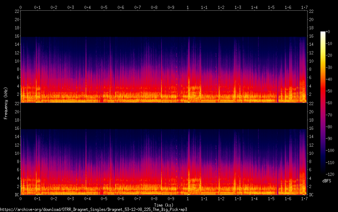Select the 0.5 tick on the top time axis
The image size is (338, 212).
(x=104, y=7)
